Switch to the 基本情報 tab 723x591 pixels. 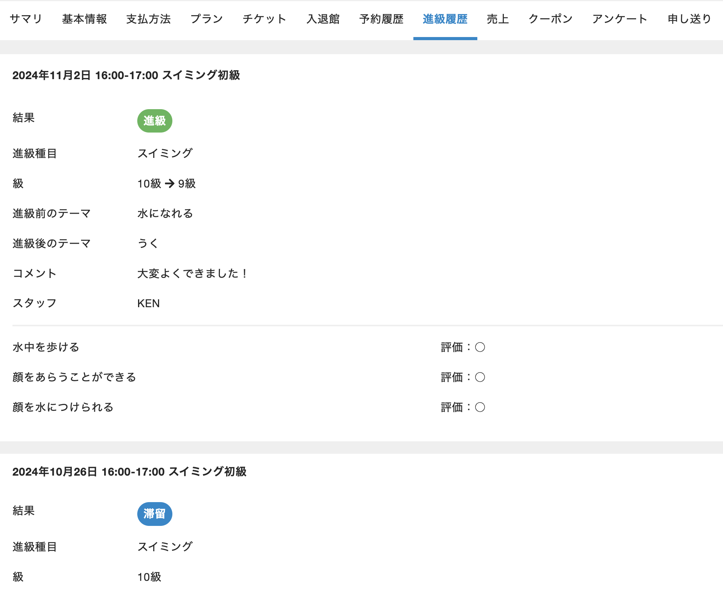[x=84, y=19]
